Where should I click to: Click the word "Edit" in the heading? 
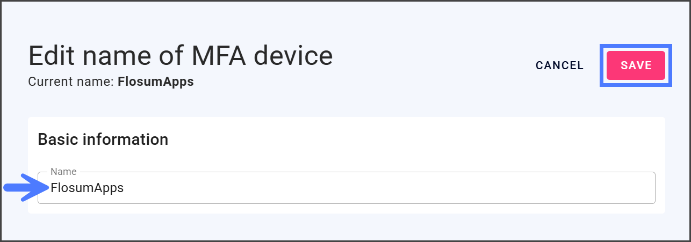[53, 56]
